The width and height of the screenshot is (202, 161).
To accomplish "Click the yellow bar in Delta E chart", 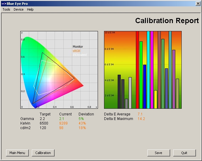I will [156, 99].
